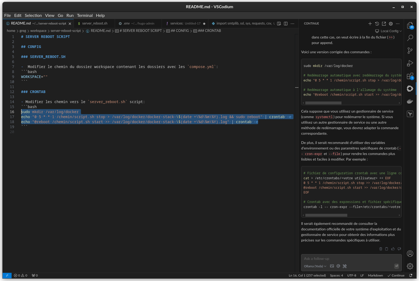
Task: Click the Spaces: 4 indentation setting
Action: pos(336,275)
